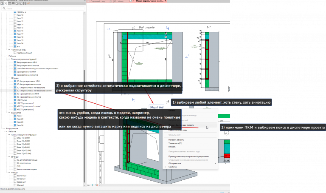
Task: Open the Узел 17 view in tree
Action: [20, 34]
